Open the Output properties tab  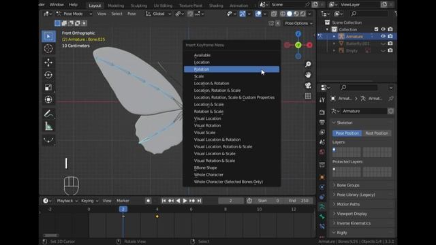pos(322,122)
